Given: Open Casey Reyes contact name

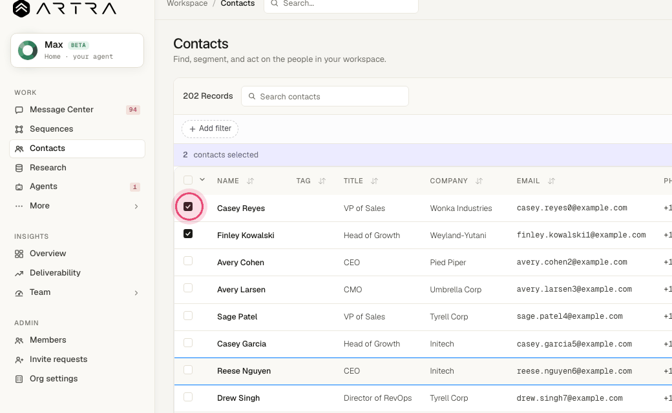Looking at the screenshot, I should click(241, 208).
